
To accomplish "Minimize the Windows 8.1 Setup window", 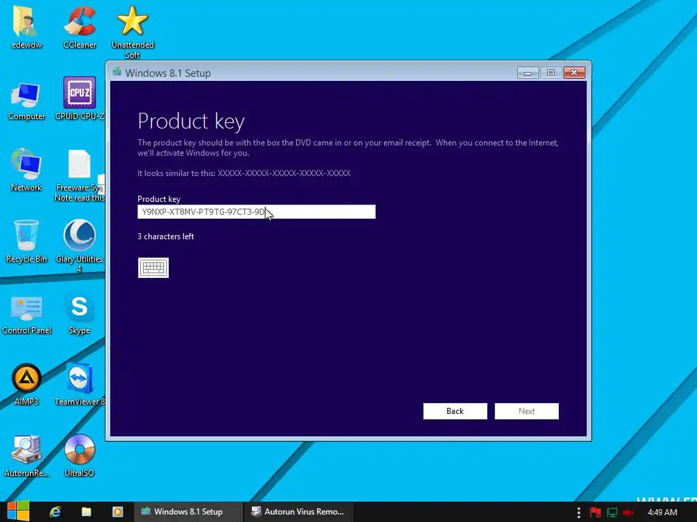I will 528,73.
